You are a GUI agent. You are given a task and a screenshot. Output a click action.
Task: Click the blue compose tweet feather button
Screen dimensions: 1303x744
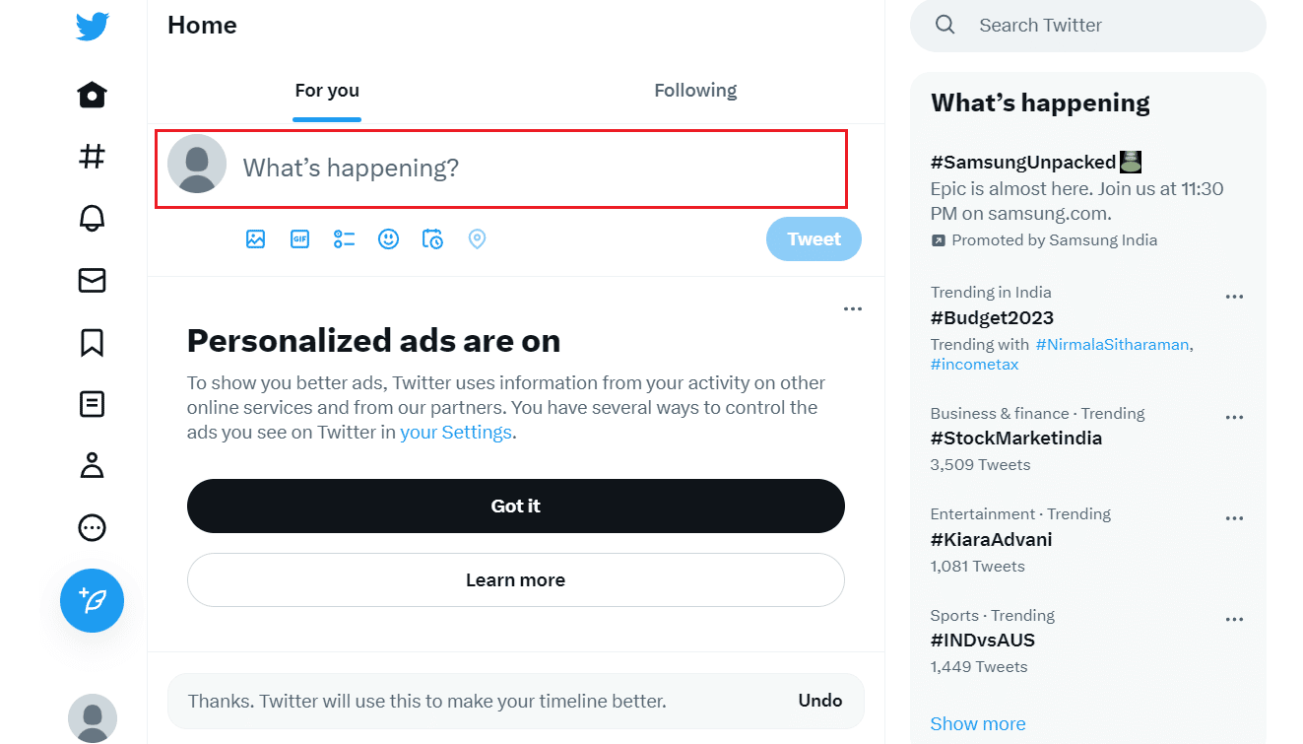click(x=92, y=600)
